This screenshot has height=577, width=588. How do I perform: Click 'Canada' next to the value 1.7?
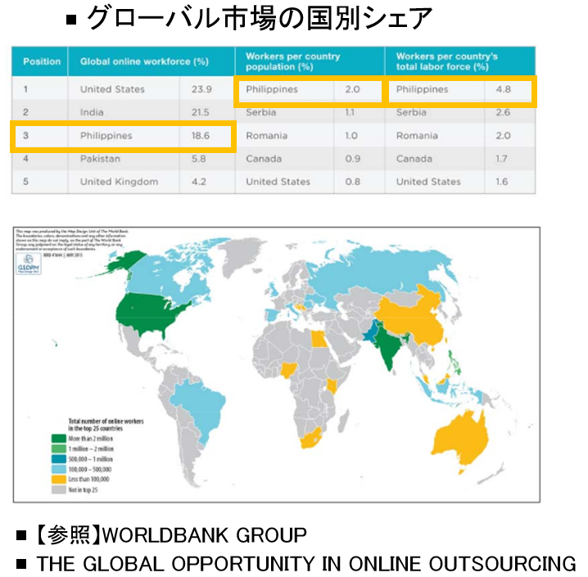coord(414,159)
